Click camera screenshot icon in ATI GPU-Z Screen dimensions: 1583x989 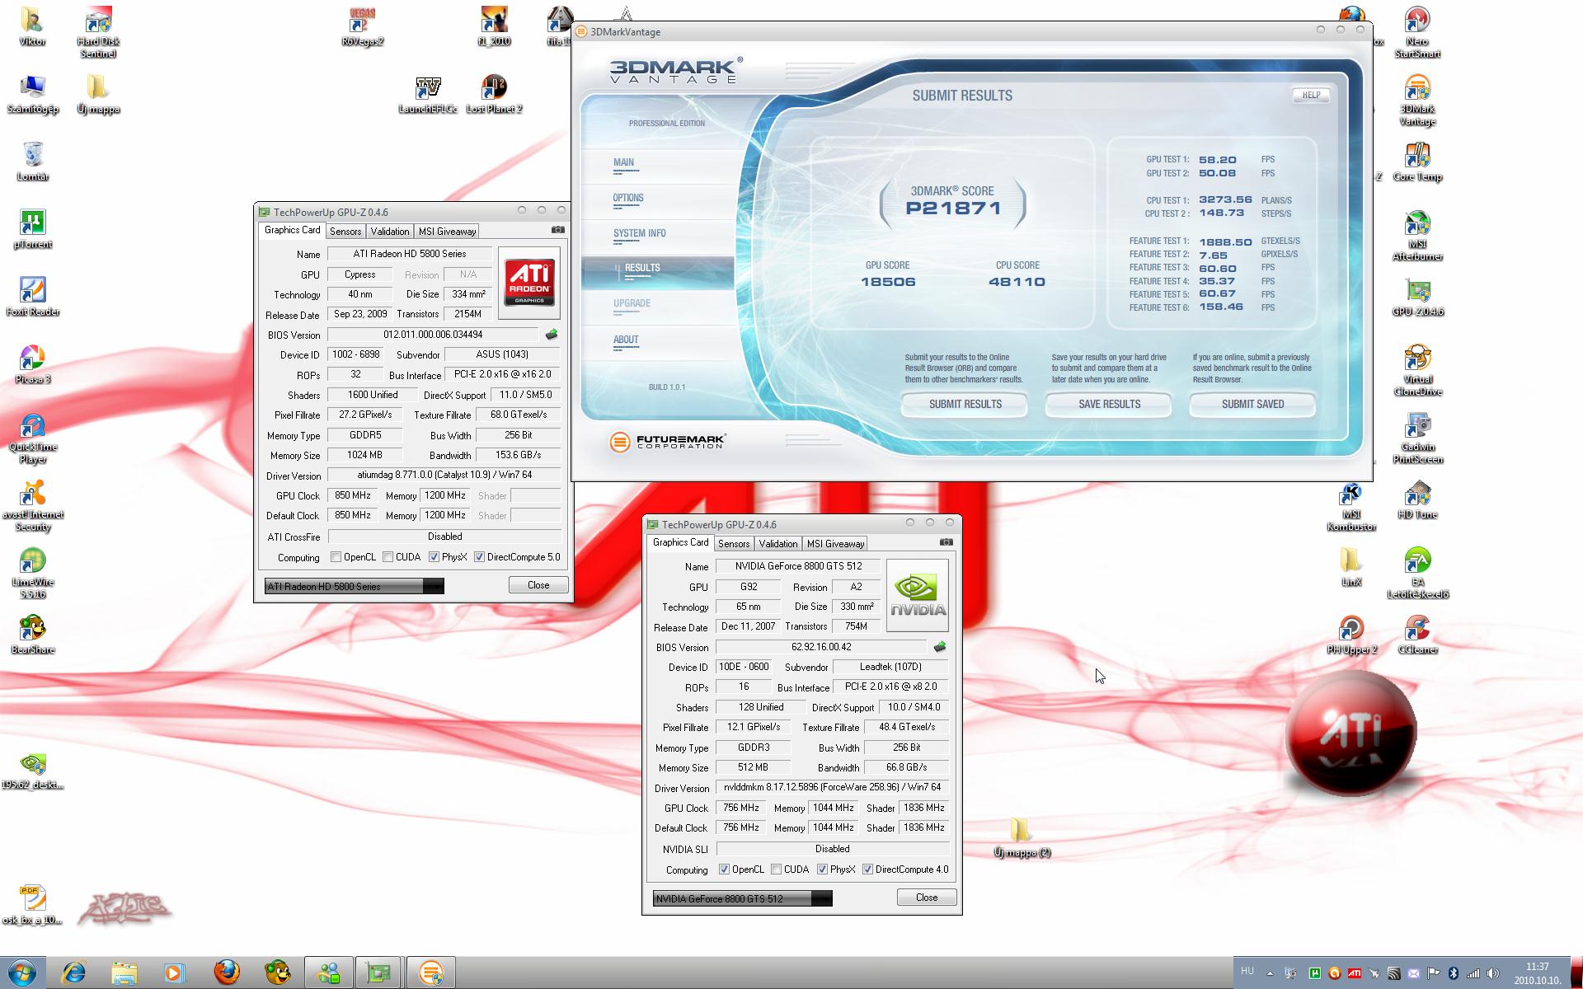click(558, 230)
